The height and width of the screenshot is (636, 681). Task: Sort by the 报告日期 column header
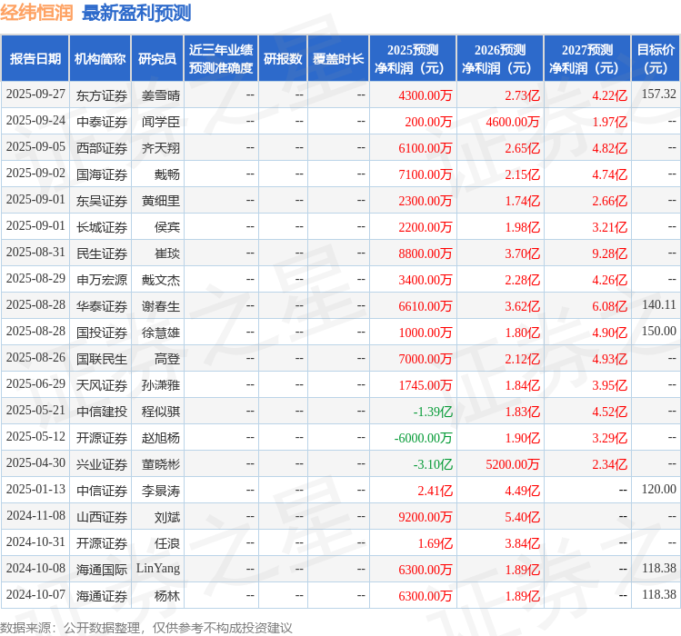tap(35, 59)
